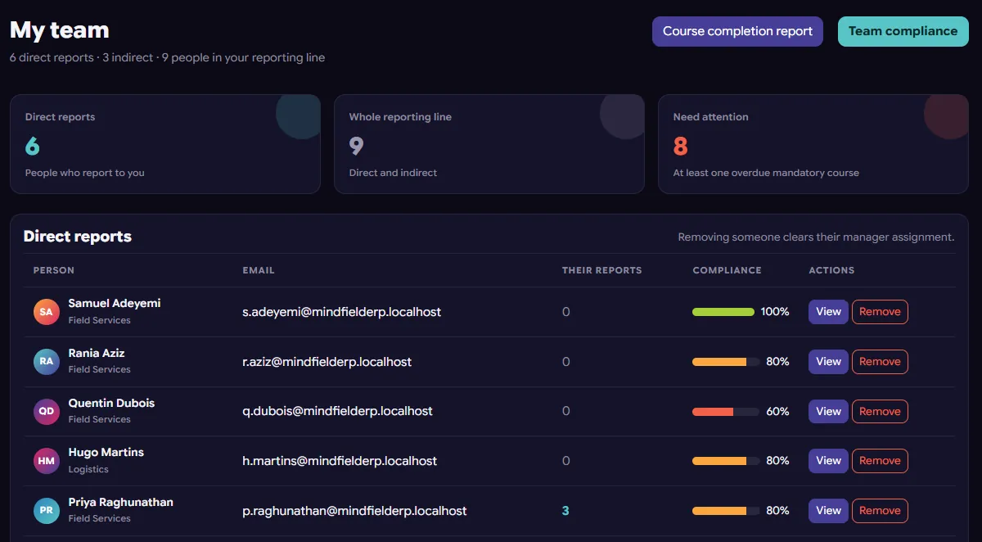
Task: View Hugo Martins's details
Action: tap(828, 461)
